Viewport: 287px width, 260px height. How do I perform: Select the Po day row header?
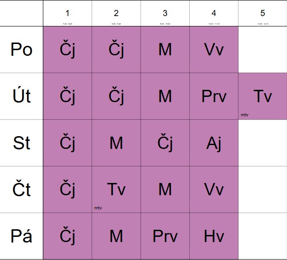tap(21, 50)
